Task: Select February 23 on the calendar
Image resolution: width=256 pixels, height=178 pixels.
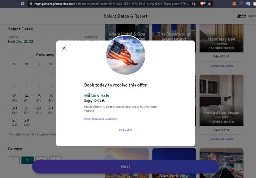Action: point(51,110)
